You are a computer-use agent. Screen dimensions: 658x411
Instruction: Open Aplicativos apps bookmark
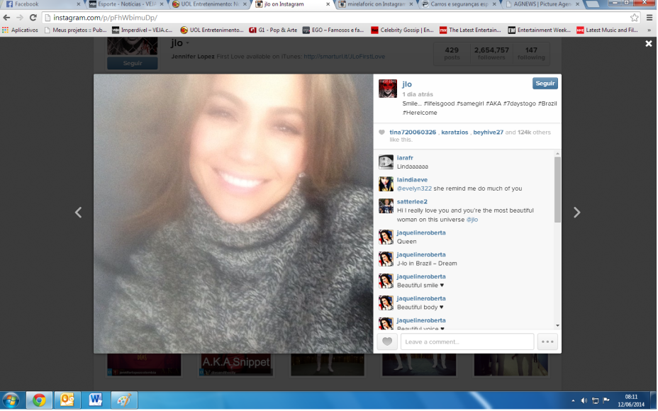point(20,30)
